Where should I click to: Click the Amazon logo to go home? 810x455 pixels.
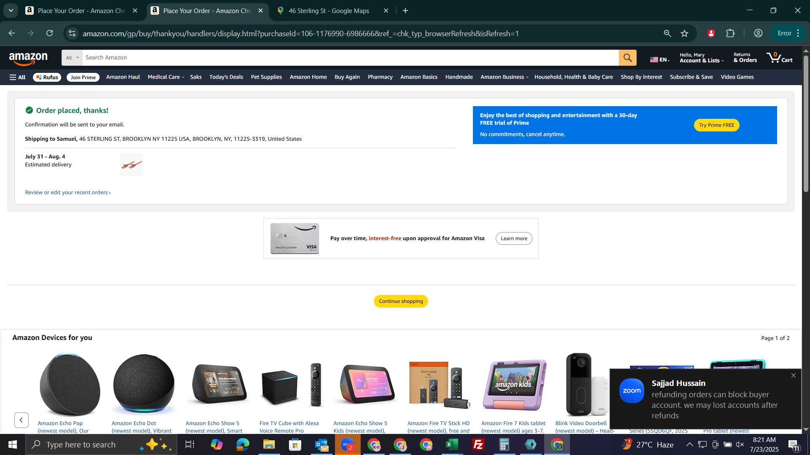click(x=28, y=59)
